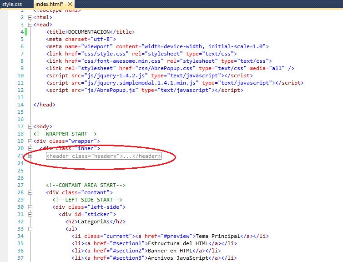This screenshot has height=262, width=343.
Task: Expand the collapsed header on line 21
Action: (x=30, y=156)
